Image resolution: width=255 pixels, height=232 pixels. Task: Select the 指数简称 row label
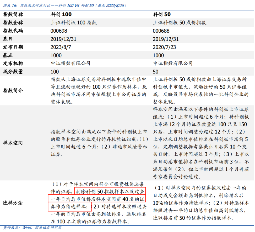click(13, 14)
